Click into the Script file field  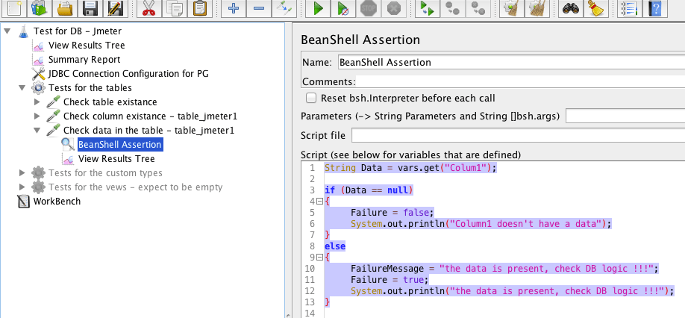(x=518, y=135)
